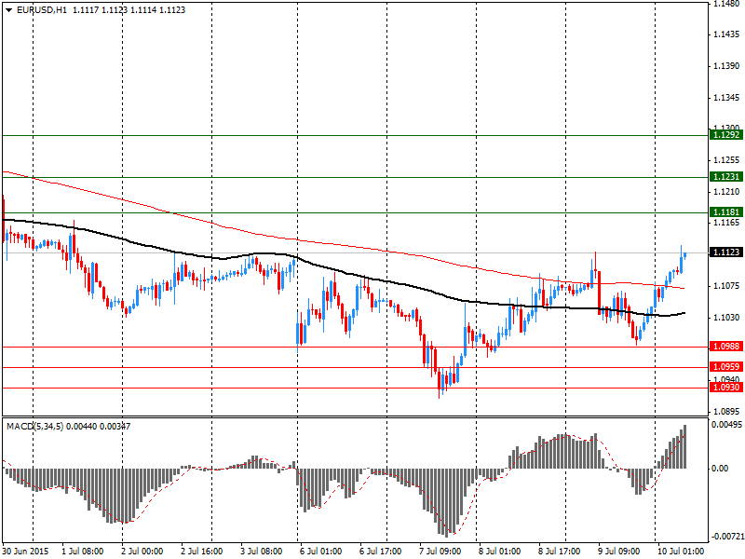Click the 1.1210 price scale value
The image size is (745, 559).
pyautogui.click(x=727, y=192)
